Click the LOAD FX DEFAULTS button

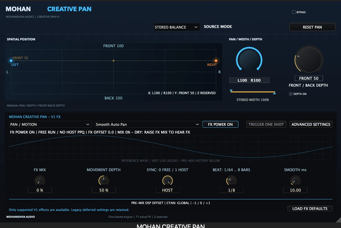coord(310,208)
